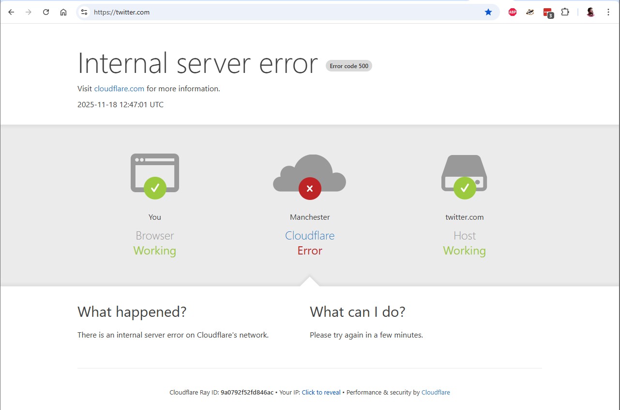The image size is (620, 410).
Task: Reload the twitter.com page
Action: click(46, 12)
